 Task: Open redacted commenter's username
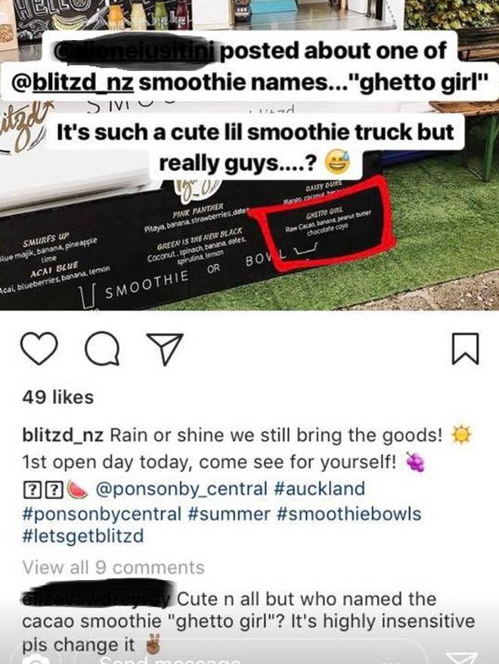(97, 597)
